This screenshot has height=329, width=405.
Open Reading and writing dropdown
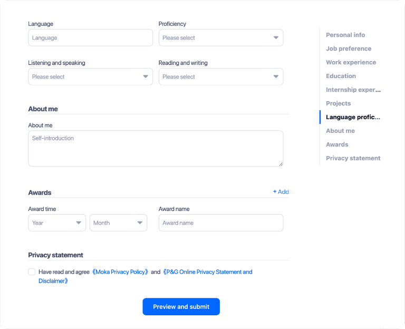tap(220, 77)
